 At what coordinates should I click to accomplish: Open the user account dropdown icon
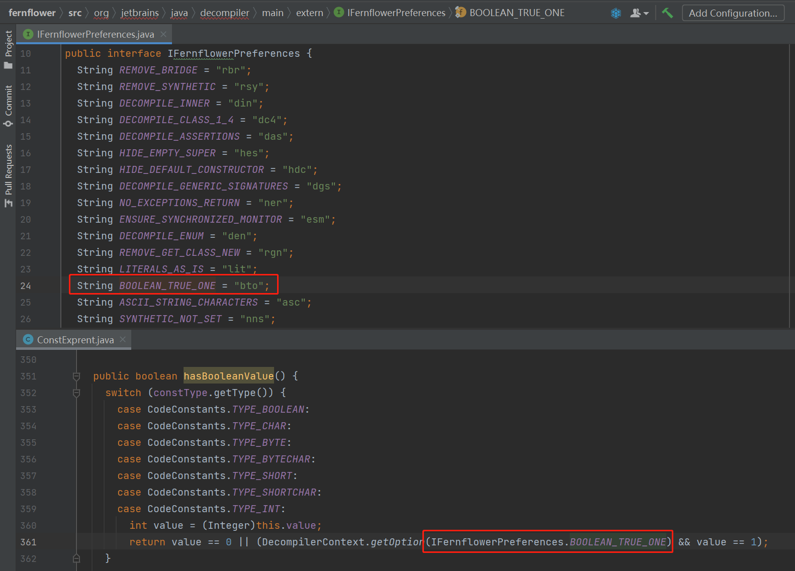point(639,13)
